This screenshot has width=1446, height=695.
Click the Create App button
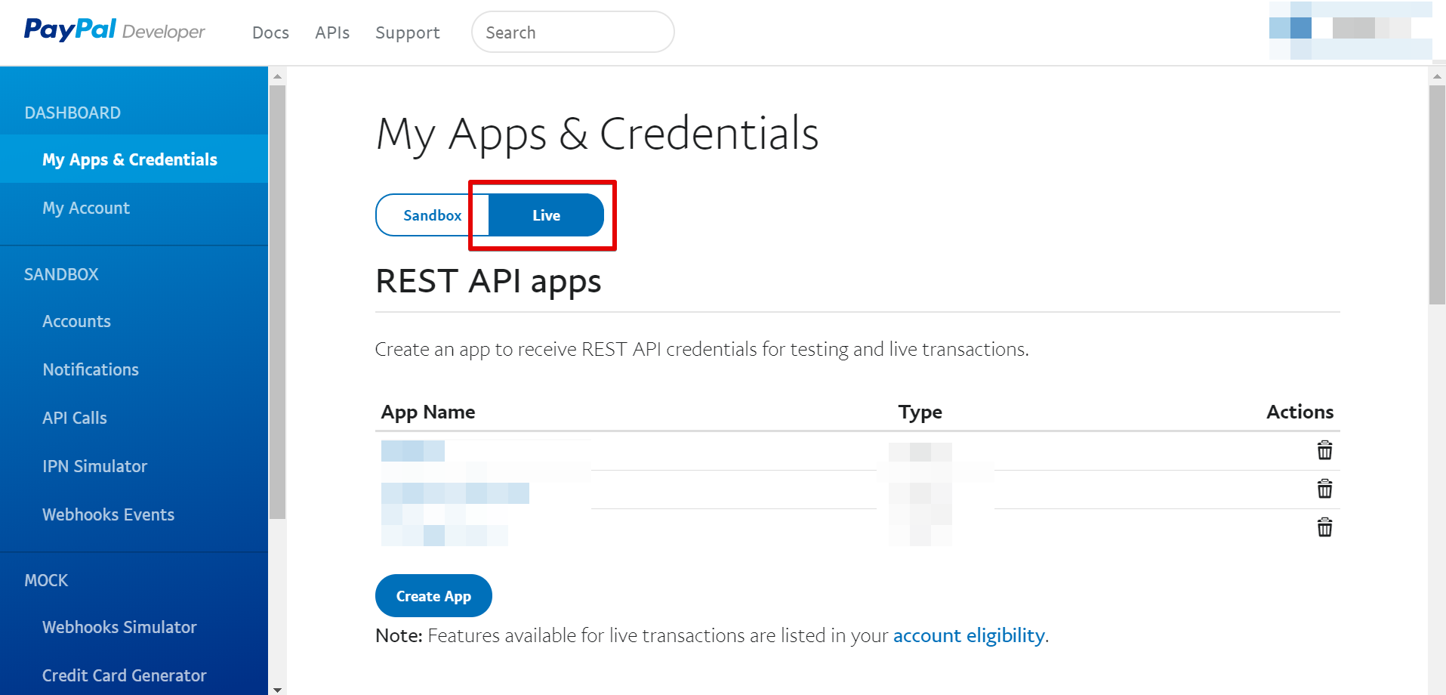433,596
